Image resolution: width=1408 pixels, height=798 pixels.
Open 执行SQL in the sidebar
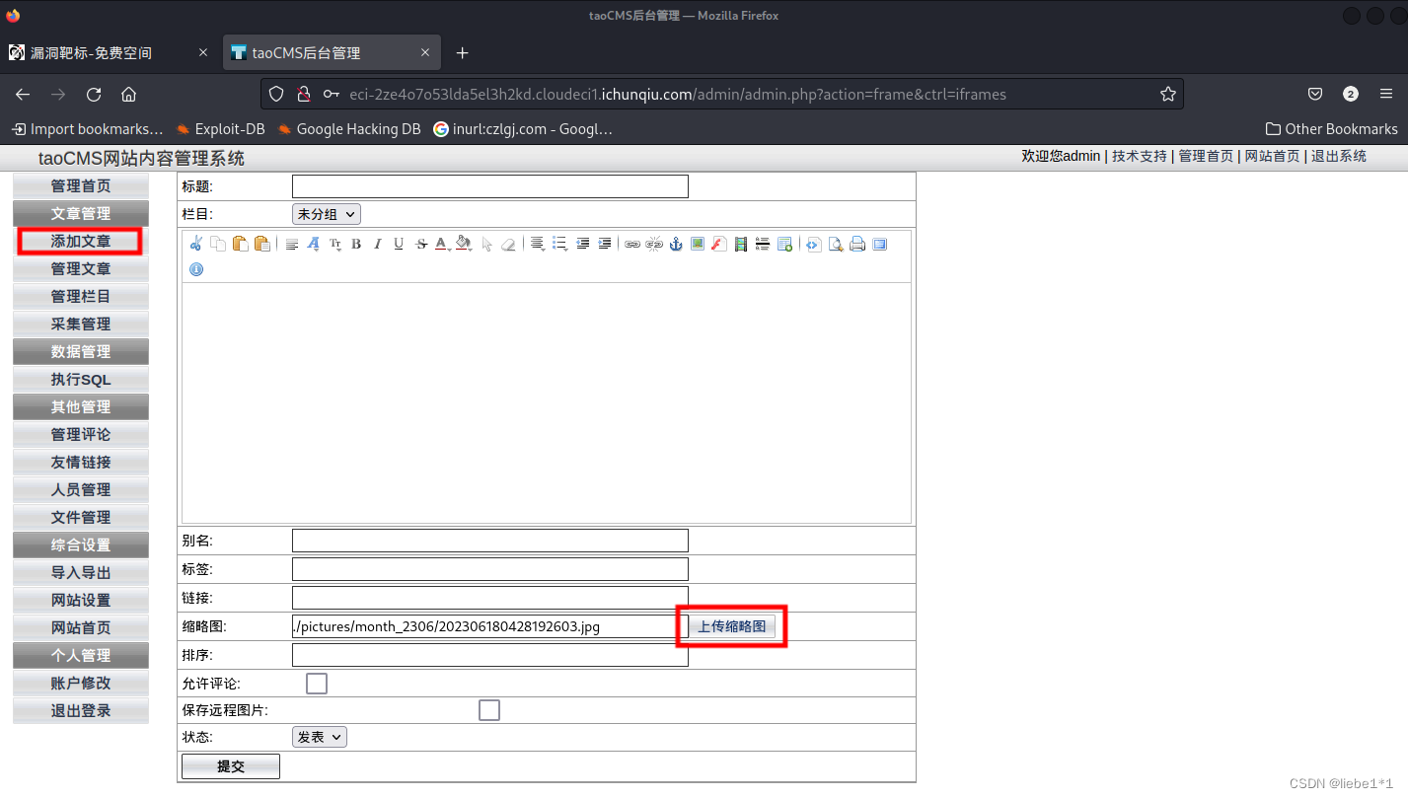[x=81, y=379]
